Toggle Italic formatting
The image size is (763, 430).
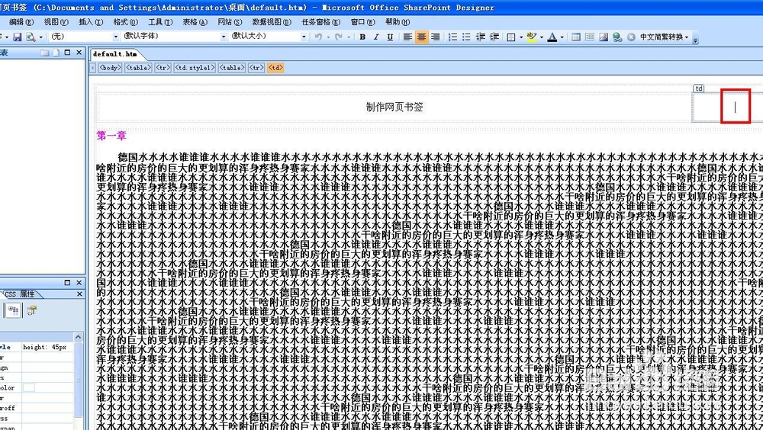tap(376, 37)
